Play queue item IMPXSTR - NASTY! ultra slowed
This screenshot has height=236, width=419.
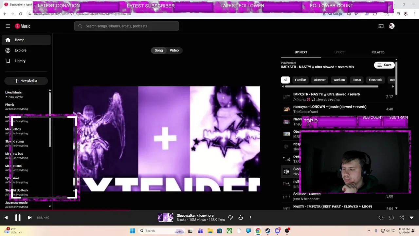[337, 97]
